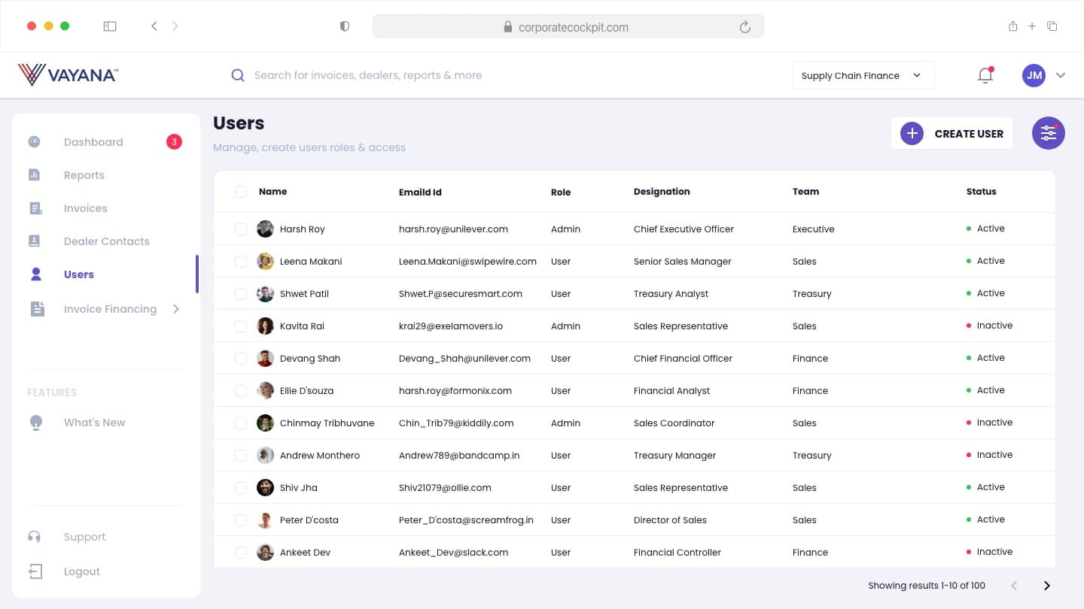Click the Invoice Financing document icon
Image resolution: width=1084 pixels, height=609 pixels.
(x=37, y=309)
